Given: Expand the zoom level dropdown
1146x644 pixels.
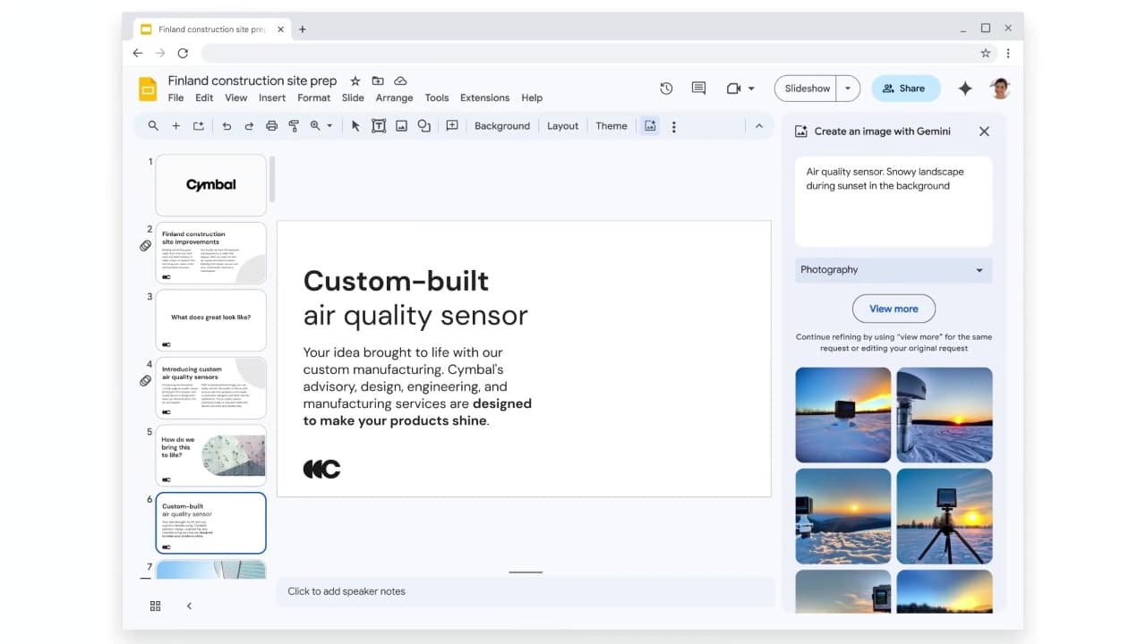Looking at the screenshot, I should [x=329, y=126].
